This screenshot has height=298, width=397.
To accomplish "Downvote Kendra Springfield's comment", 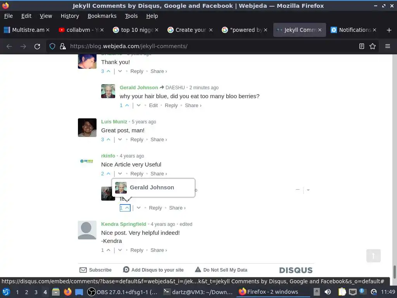I will coord(120,250).
